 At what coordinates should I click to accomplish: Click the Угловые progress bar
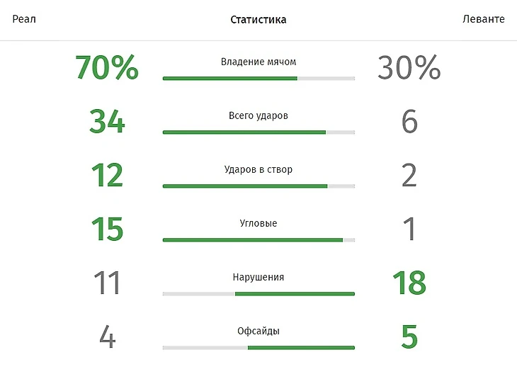tap(258, 240)
